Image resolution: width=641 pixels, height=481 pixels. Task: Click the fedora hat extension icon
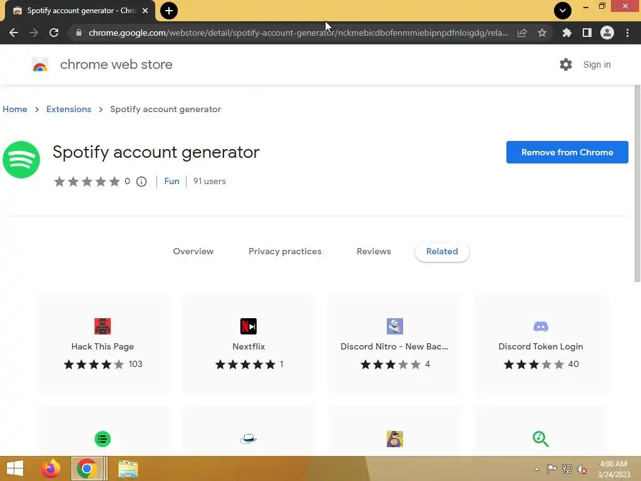[x=249, y=439]
